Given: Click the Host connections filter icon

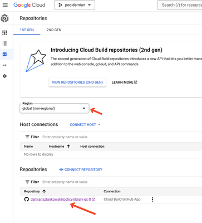Looking at the screenshot, I should (x=27, y=137).
